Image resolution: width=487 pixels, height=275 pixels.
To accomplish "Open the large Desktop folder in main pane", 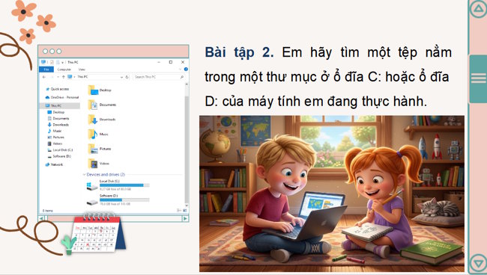I will 100,90.
